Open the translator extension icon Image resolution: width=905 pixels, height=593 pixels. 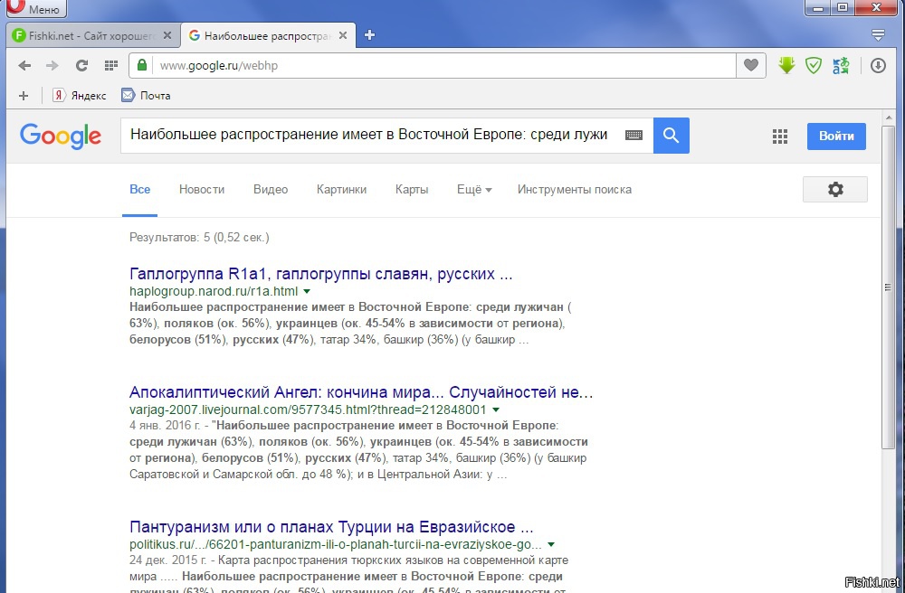tap(841, 66)
